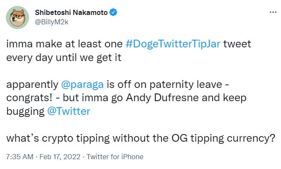Click the word 'apparently' in the tweet
281x169 pixels.
click(32, 84)
